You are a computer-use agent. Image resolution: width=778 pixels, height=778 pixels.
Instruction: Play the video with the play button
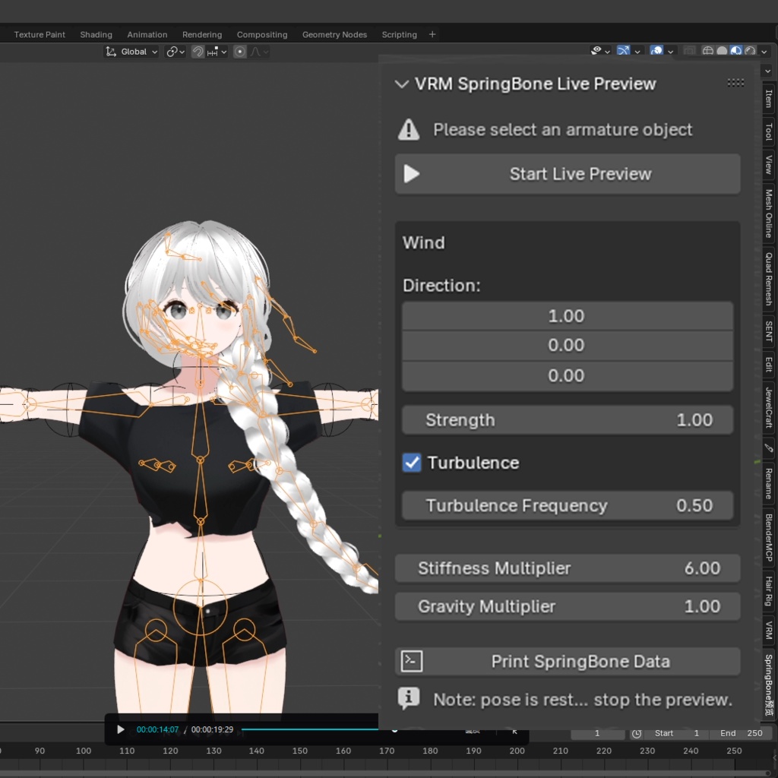[x=121, y=729]
